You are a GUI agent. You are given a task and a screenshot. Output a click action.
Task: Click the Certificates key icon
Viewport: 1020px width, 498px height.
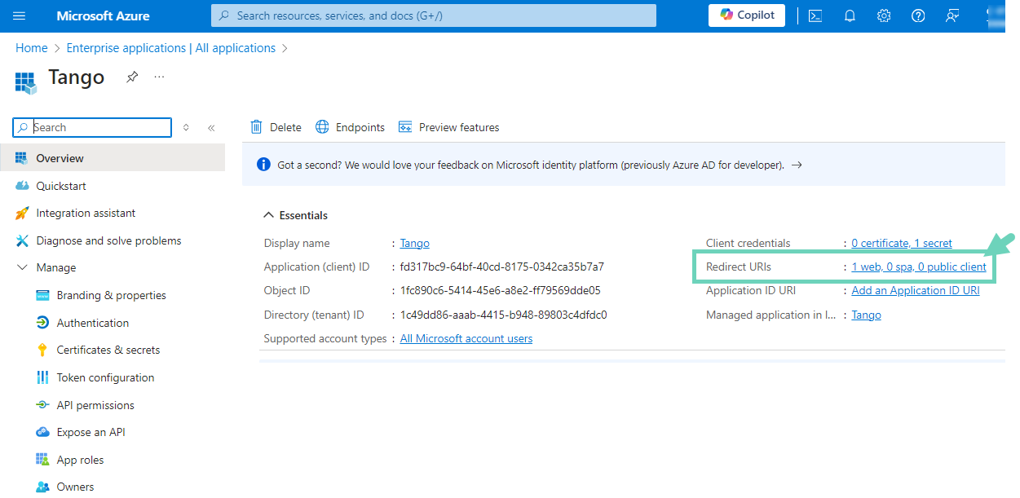42,350
